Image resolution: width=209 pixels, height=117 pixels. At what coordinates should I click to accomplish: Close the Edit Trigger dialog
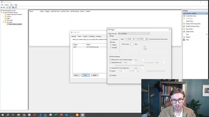170,30
